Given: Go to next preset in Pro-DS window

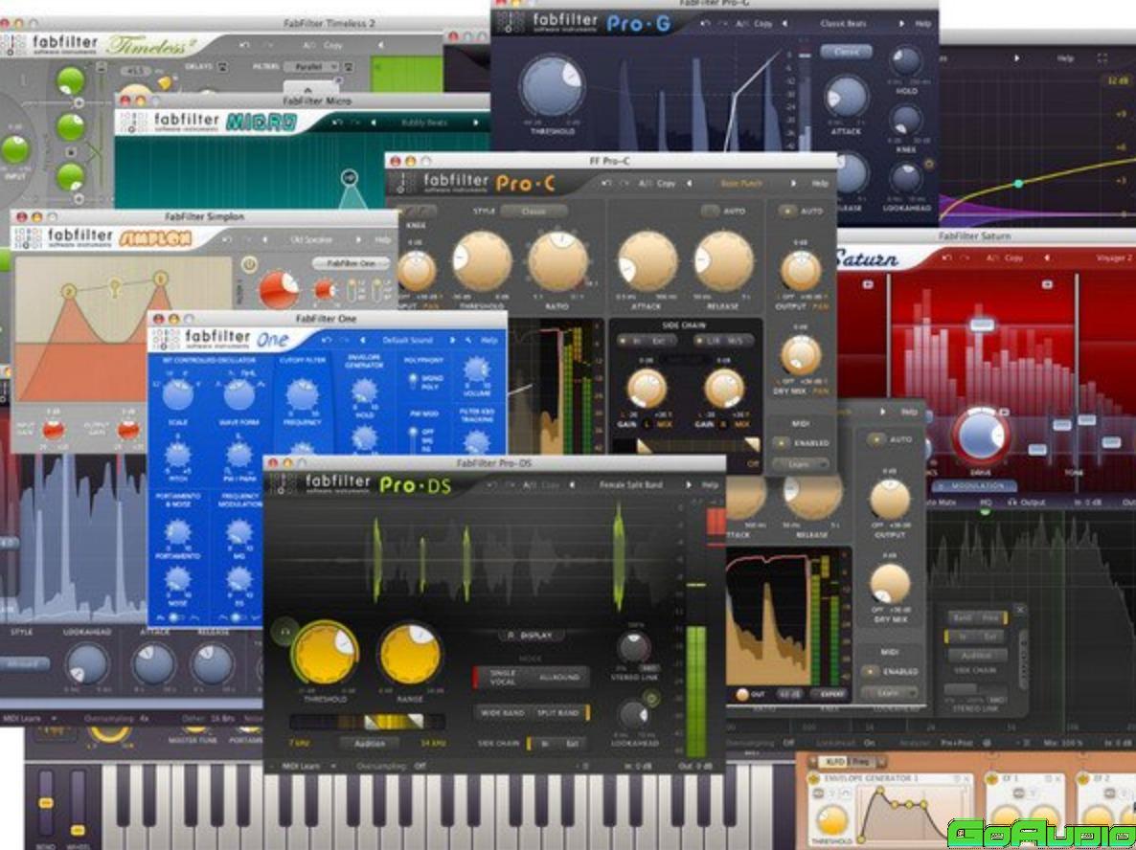Looking at the screenshot, I should coord(689,485).
